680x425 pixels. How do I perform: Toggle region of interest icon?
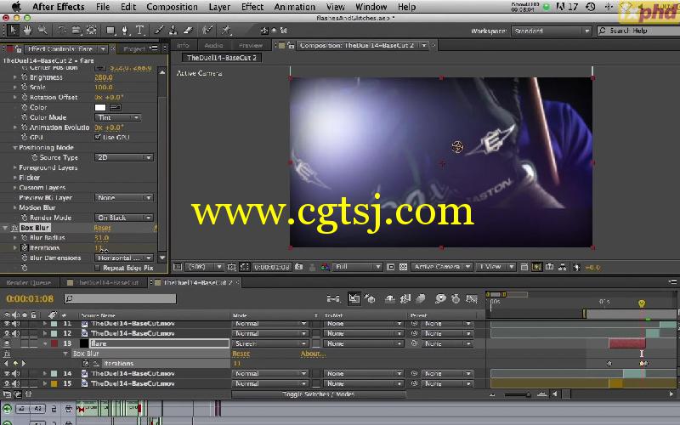click(x=391, y=267)
